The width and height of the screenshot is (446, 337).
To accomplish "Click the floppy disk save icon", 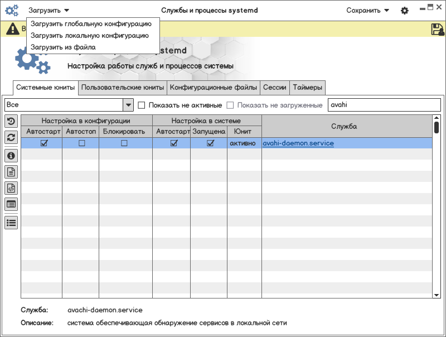I will (437, 30).
